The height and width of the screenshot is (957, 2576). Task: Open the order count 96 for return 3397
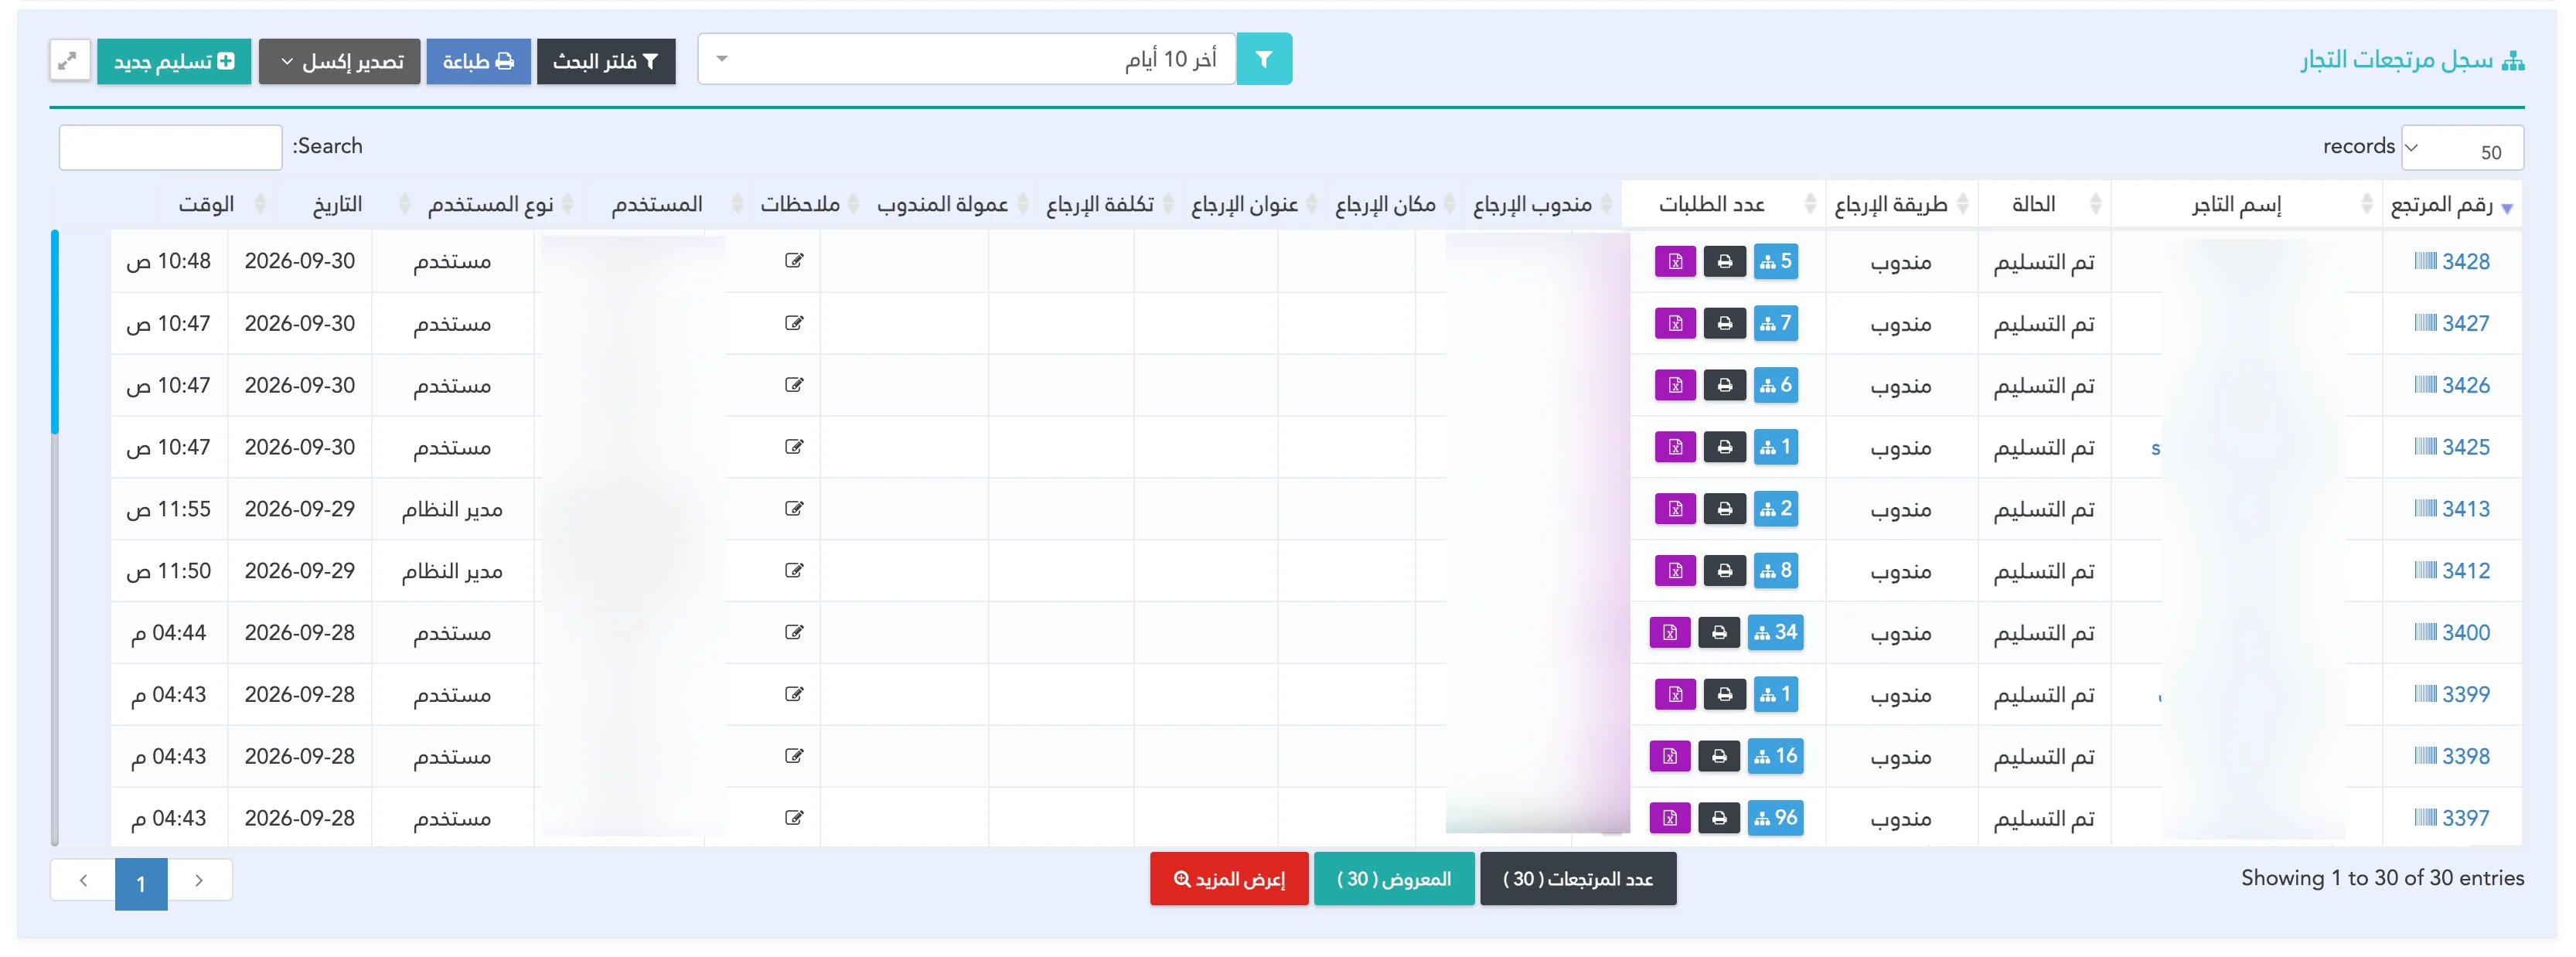tap(1776, 819)
